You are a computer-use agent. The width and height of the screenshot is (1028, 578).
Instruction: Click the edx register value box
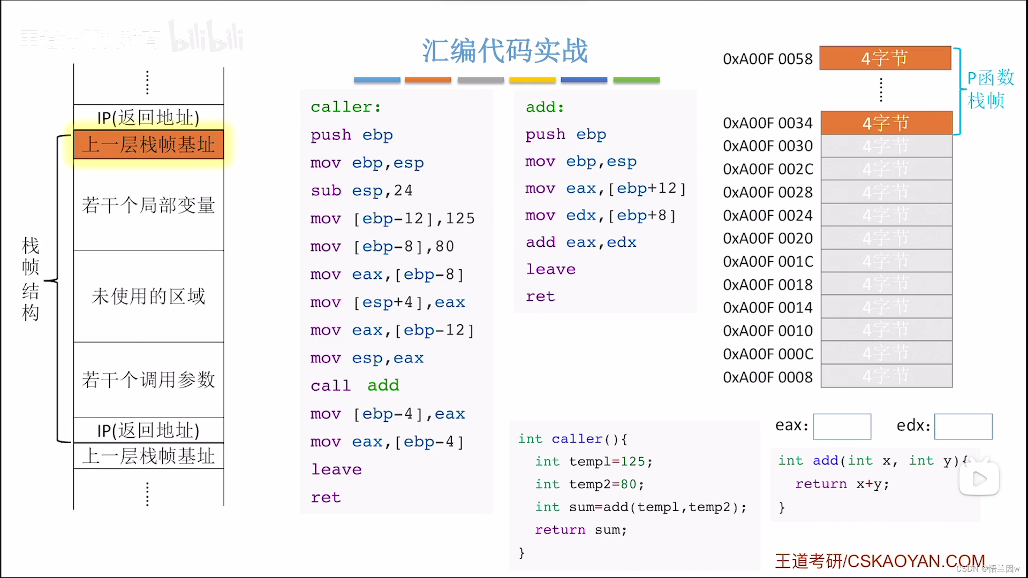tap(963, 426)
